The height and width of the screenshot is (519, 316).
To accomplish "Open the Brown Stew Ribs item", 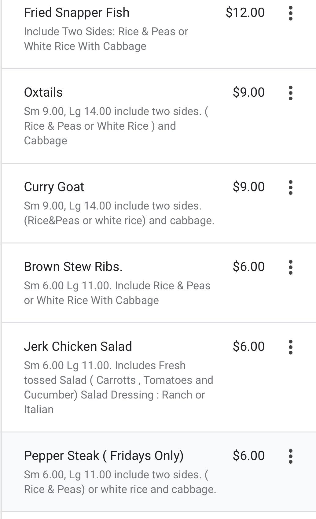I will click(x=73, y=267).
